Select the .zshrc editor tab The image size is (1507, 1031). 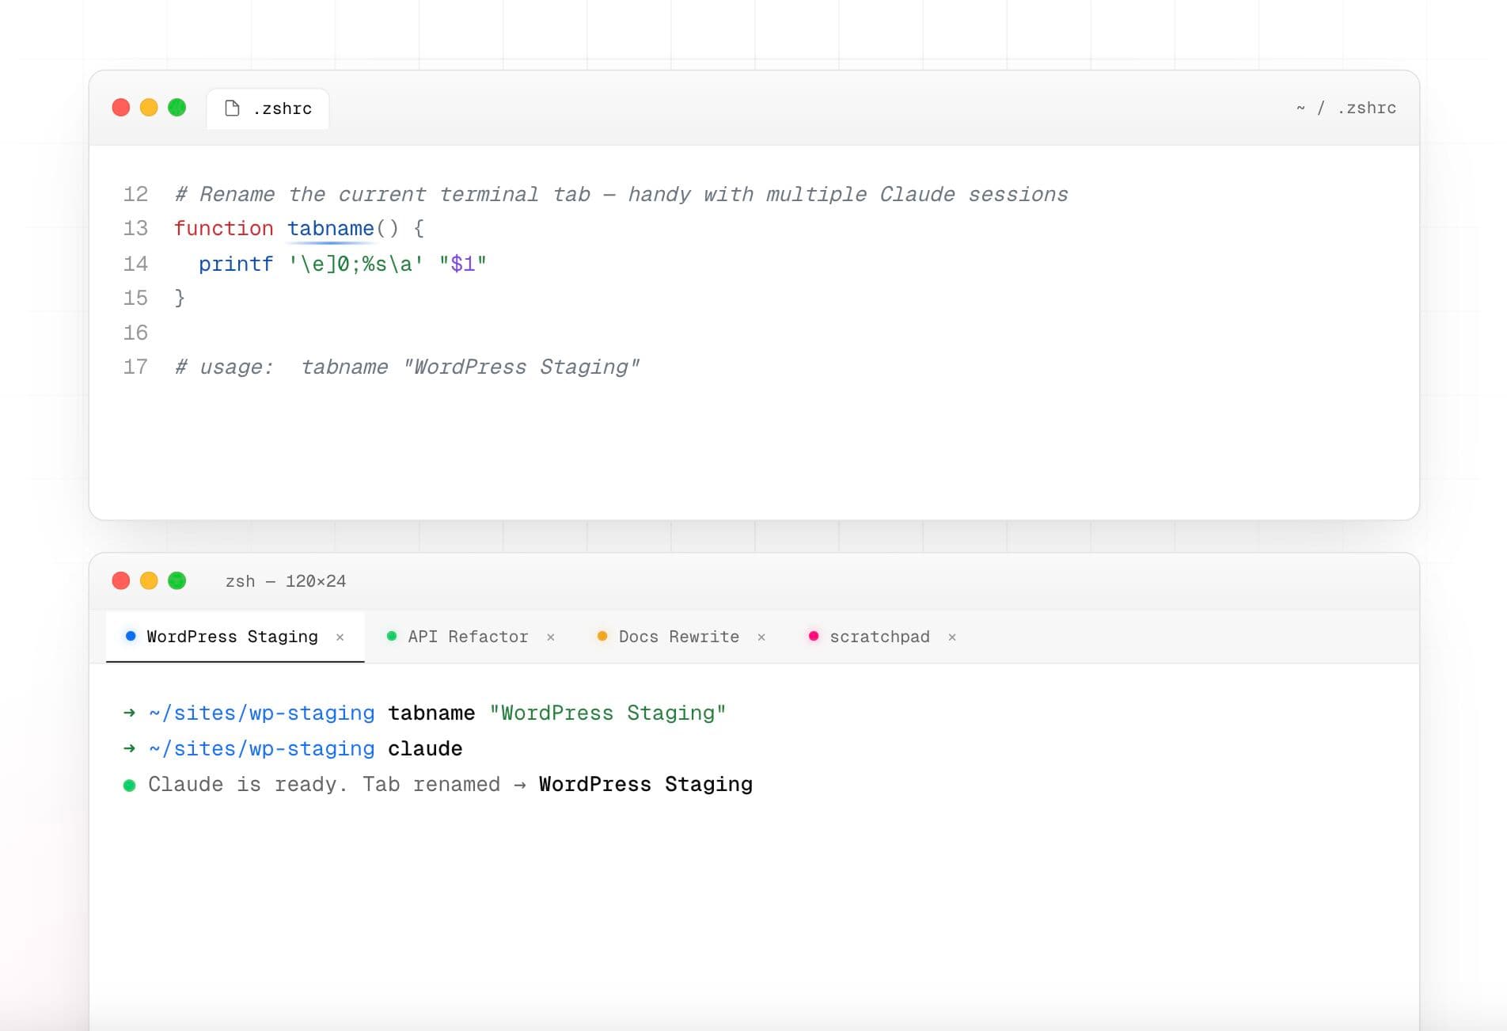pos(268,108)
